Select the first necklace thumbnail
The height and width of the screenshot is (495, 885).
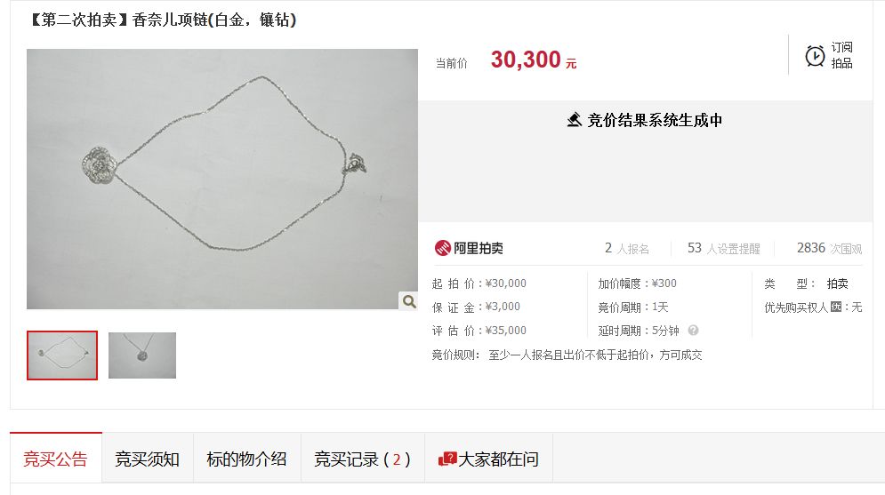[62, 355]
